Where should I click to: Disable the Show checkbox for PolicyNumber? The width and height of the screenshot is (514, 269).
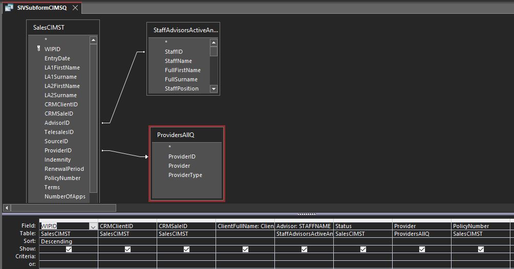click(481, 249)
